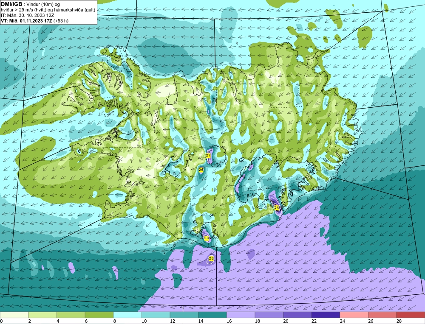
Task: Click the 18–20 m/s purple legend swatch
Action: point(269,315)
